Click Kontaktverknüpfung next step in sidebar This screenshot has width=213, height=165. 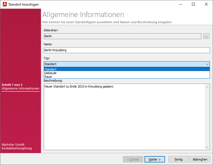coord(17,148)
